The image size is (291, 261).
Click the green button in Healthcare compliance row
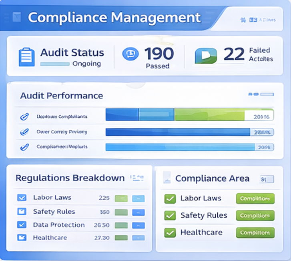pos(255,233)
